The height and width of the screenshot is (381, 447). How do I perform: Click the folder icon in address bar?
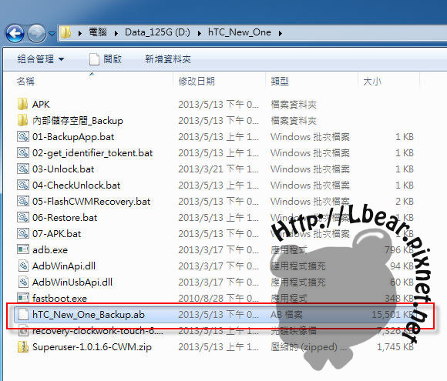point(66,33)
